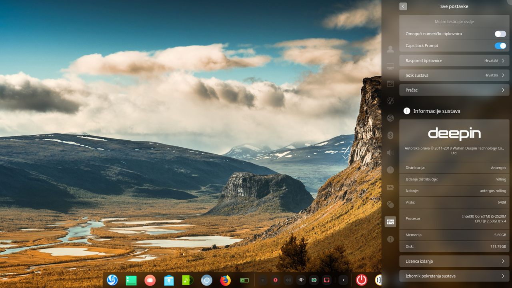Toggle the Wi-Fi tray indicator
Viewport: 512px width, 288px height.
301,280
